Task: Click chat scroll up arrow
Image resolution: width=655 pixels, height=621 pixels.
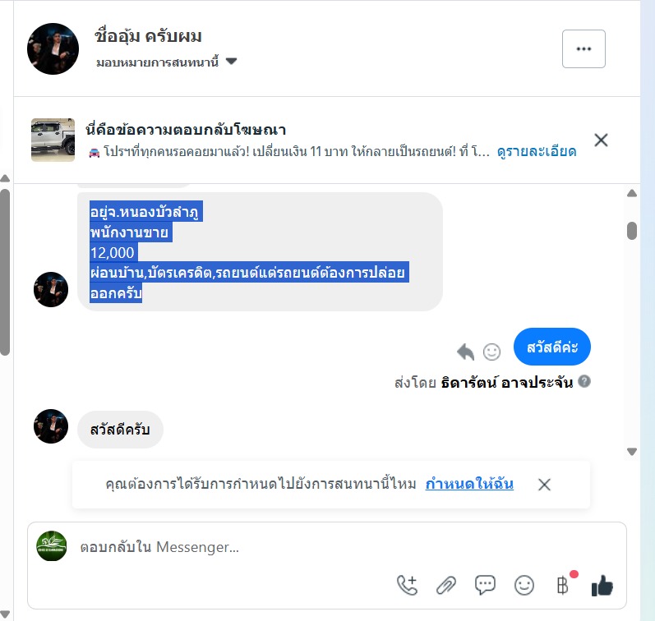Action: tap(632, 193)
